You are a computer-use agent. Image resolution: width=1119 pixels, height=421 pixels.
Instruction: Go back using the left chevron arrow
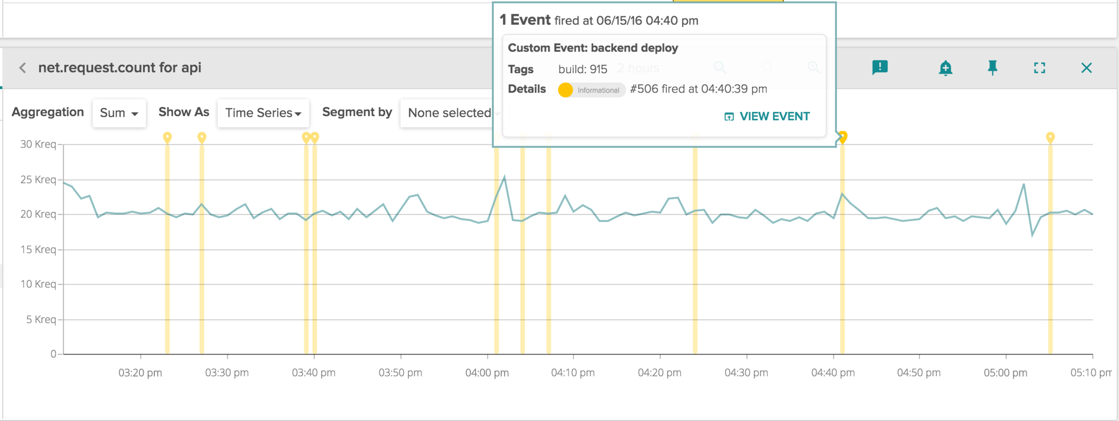[23, 68]
